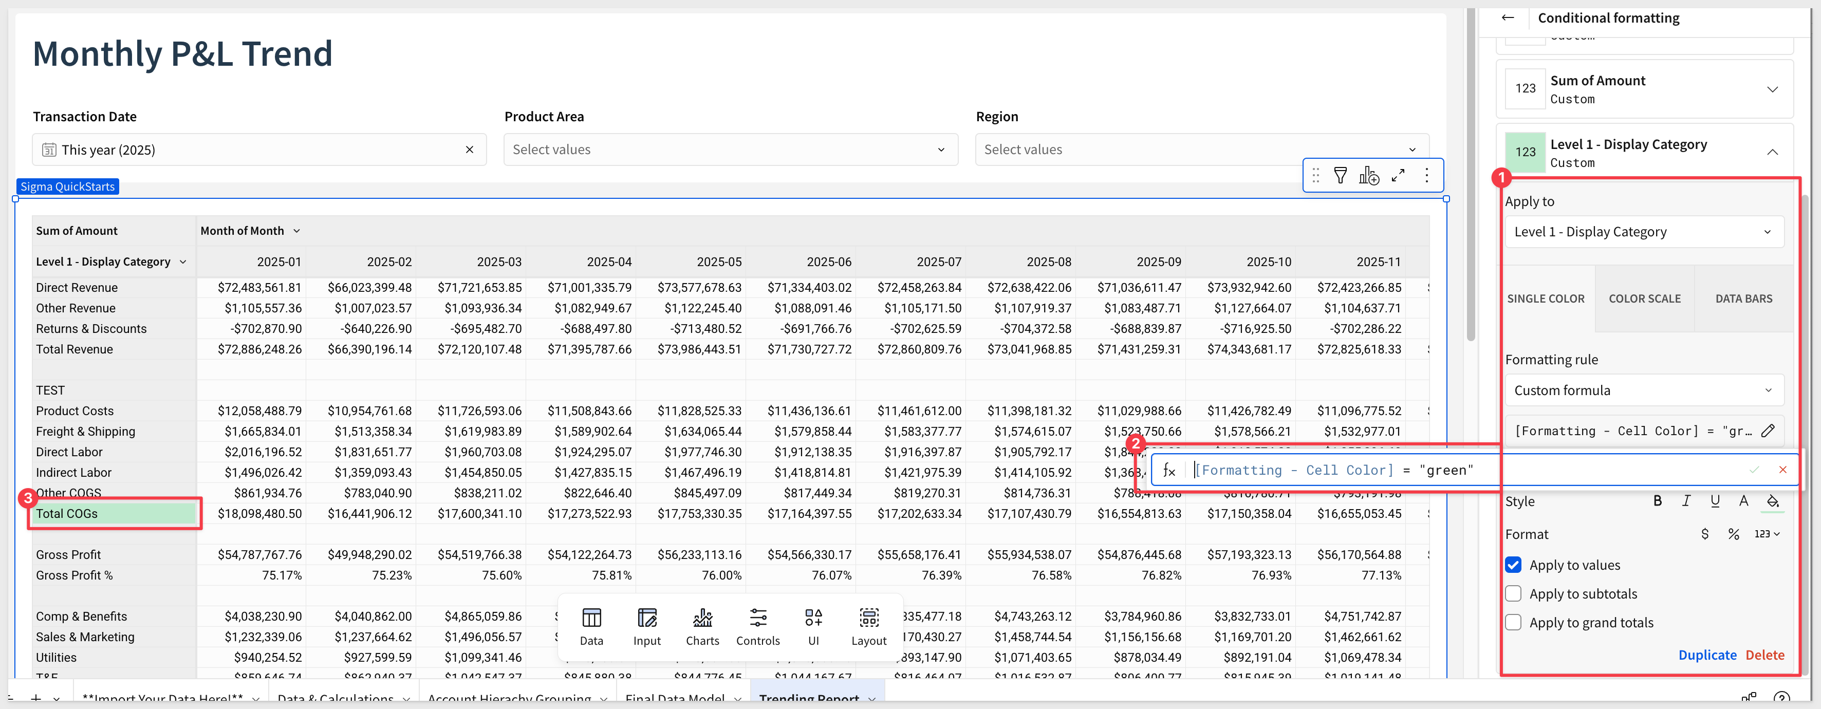Open the Layout element menu
Image resolution: width=1821 pixels, height=709 pixels.
[869, 626]
